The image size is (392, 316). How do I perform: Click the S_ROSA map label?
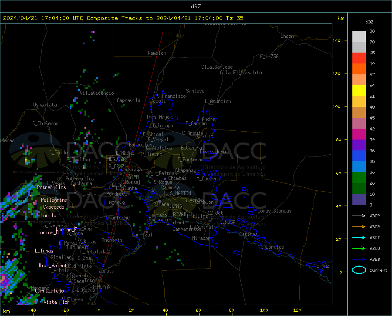[227, 222]
